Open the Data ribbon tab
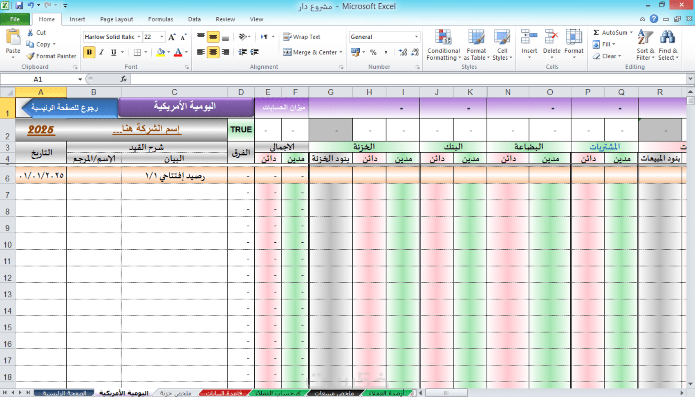This screenshot has width=695, height=397. coord(194,19)
